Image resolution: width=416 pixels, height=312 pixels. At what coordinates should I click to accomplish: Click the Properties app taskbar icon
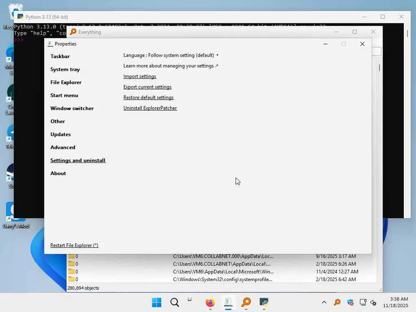228,302
